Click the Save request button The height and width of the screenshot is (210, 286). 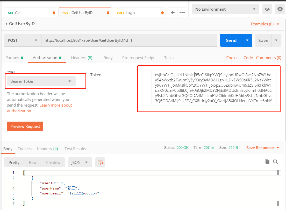click(263, 40)
